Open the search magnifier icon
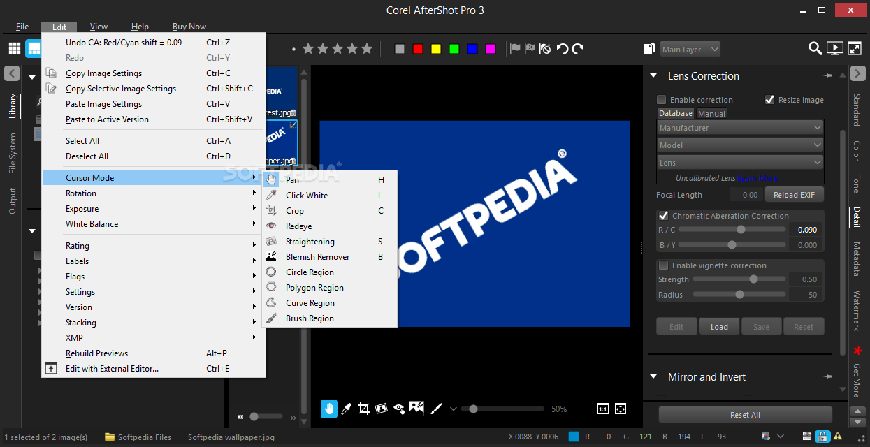Screen dimensions: 870x447 click(815, 48)
